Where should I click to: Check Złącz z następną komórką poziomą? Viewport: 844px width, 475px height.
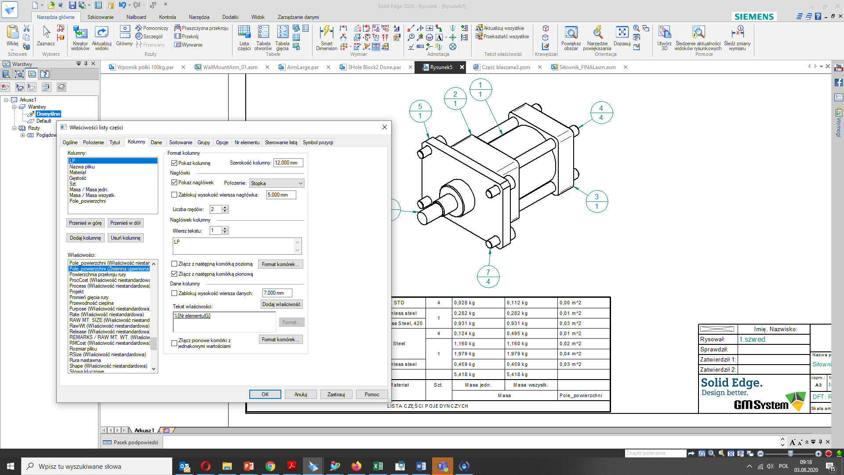[174, 264]
